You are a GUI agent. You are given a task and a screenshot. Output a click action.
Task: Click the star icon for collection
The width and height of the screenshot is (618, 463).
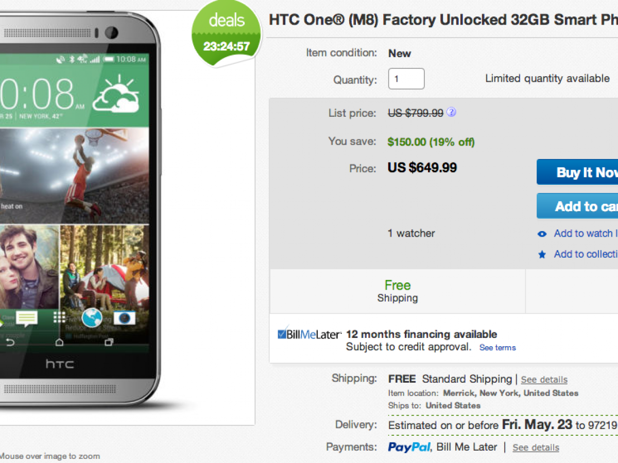[542, 254]
